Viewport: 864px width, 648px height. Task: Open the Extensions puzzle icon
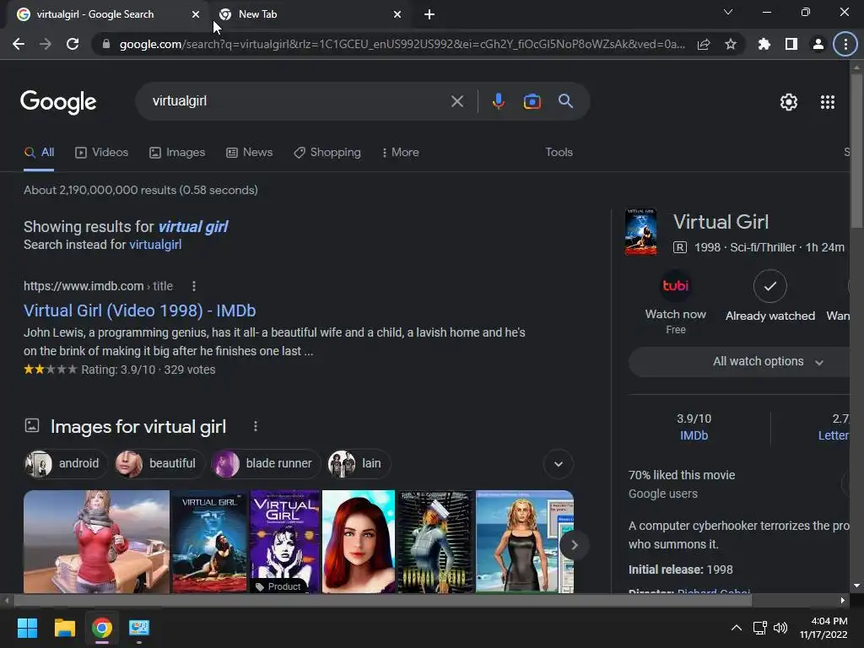[x=764, y=44]
